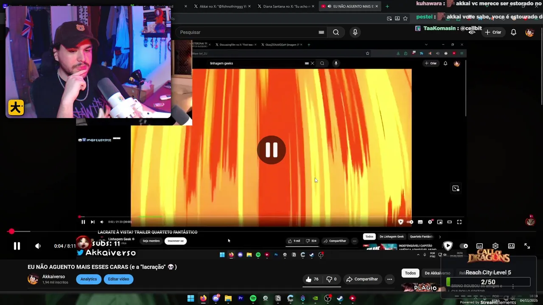Click the video title 'EU NÃO AGUENTO MAIS ESSES CARAS'

(102, 267)
